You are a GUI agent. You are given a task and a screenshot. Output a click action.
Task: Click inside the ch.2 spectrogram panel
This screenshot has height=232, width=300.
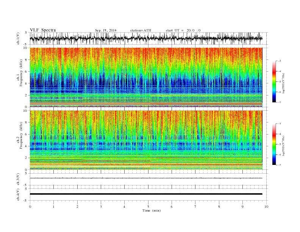coord(146,140)
